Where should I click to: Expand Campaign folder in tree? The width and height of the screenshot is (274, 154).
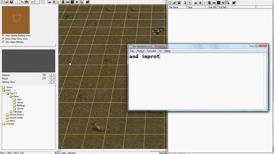[x=16, y=112]
